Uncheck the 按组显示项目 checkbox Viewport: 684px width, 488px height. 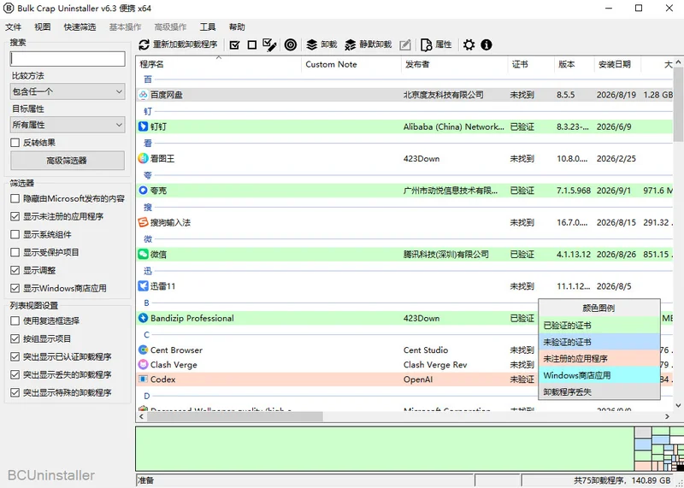pos(15,338)
